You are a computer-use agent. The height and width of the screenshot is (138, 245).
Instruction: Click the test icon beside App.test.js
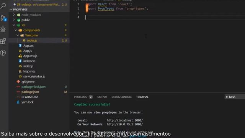(x=20, y=56)
